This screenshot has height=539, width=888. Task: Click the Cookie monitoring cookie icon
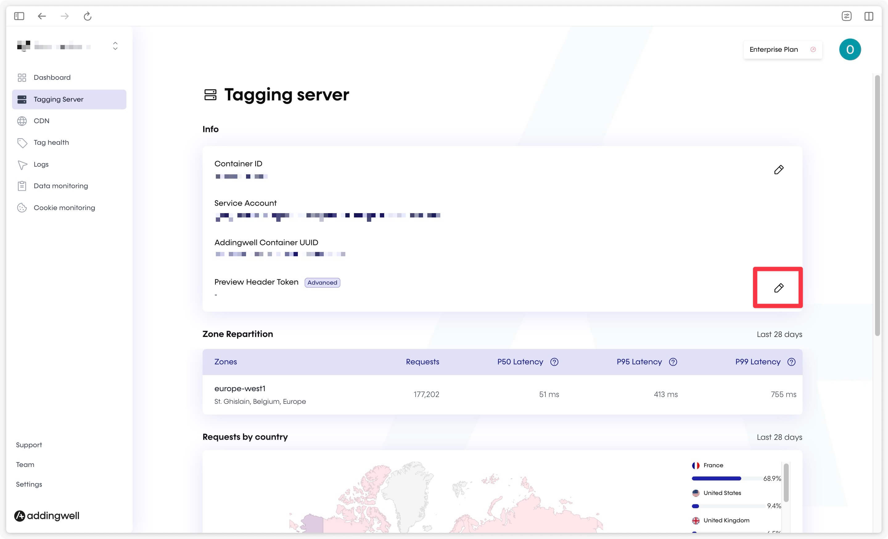pyautogui.click(x=22, y=208)
